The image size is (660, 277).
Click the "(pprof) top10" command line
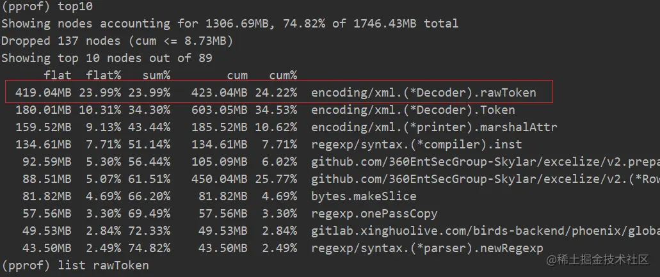click(x=45, y=7)
